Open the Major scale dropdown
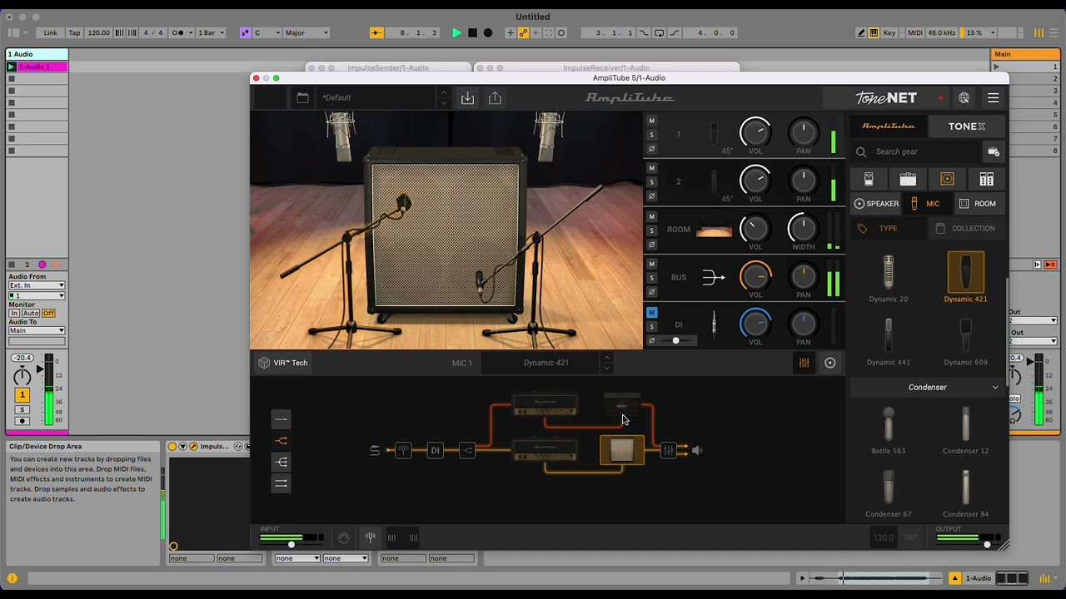Viewport: 1066px width, 599px height. coord(306,33)
